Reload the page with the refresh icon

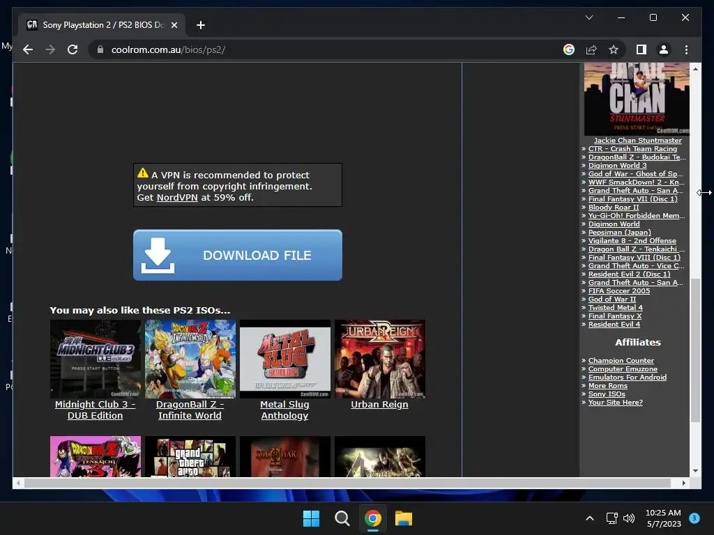coord(73,49)
